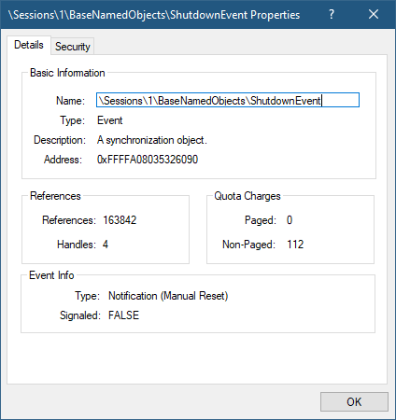Focus the Name text field
The image size is (396, 420).
click(x=228, y=100)
